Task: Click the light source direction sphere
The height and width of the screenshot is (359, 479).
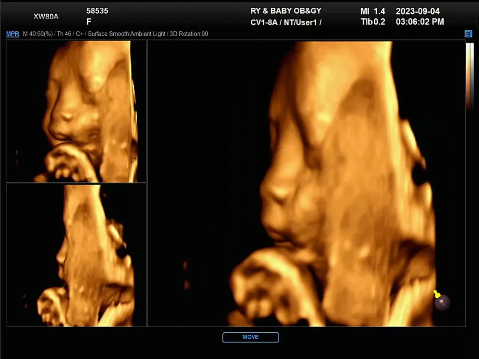Action: 442,302
